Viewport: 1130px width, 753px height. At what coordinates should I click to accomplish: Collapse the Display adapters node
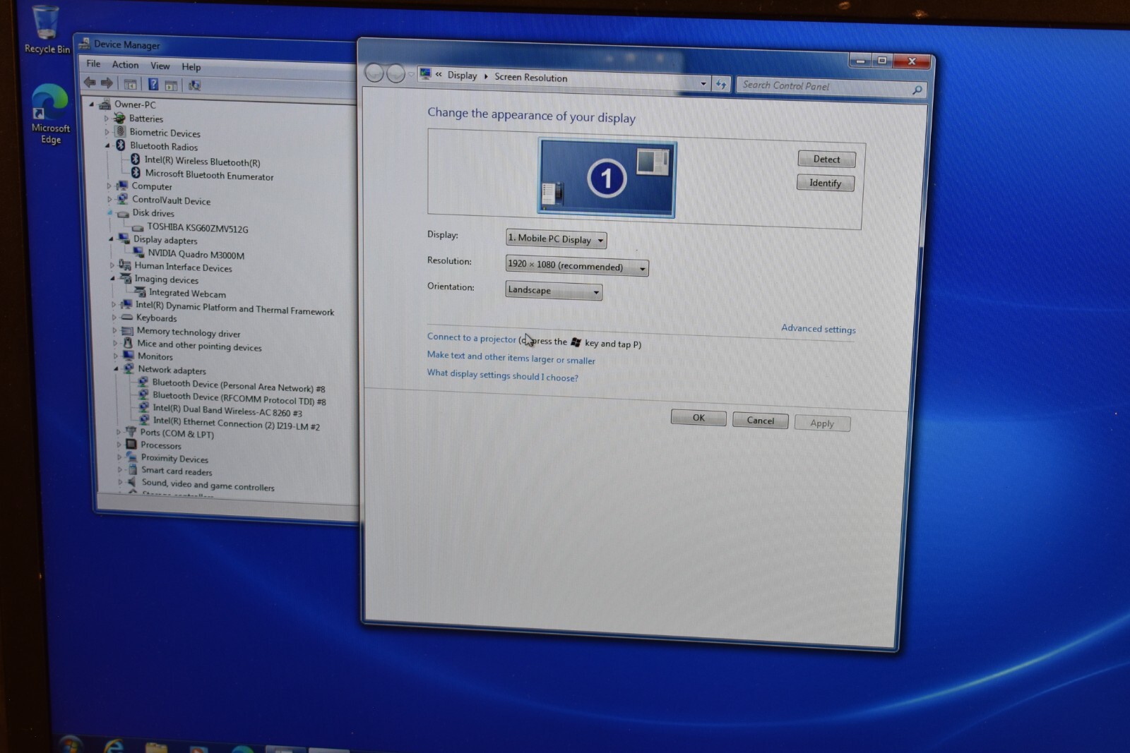(x=111, y=239)
